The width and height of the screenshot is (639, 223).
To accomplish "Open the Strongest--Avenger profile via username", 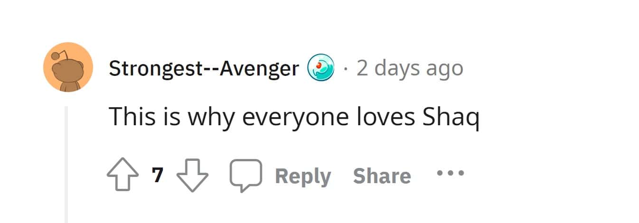I will point(204,69).
